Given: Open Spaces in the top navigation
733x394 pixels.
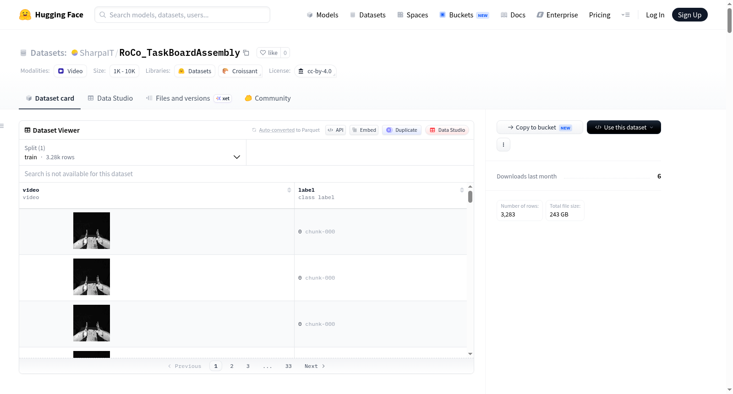Looking at the screenshot, I should coord(412,15).
